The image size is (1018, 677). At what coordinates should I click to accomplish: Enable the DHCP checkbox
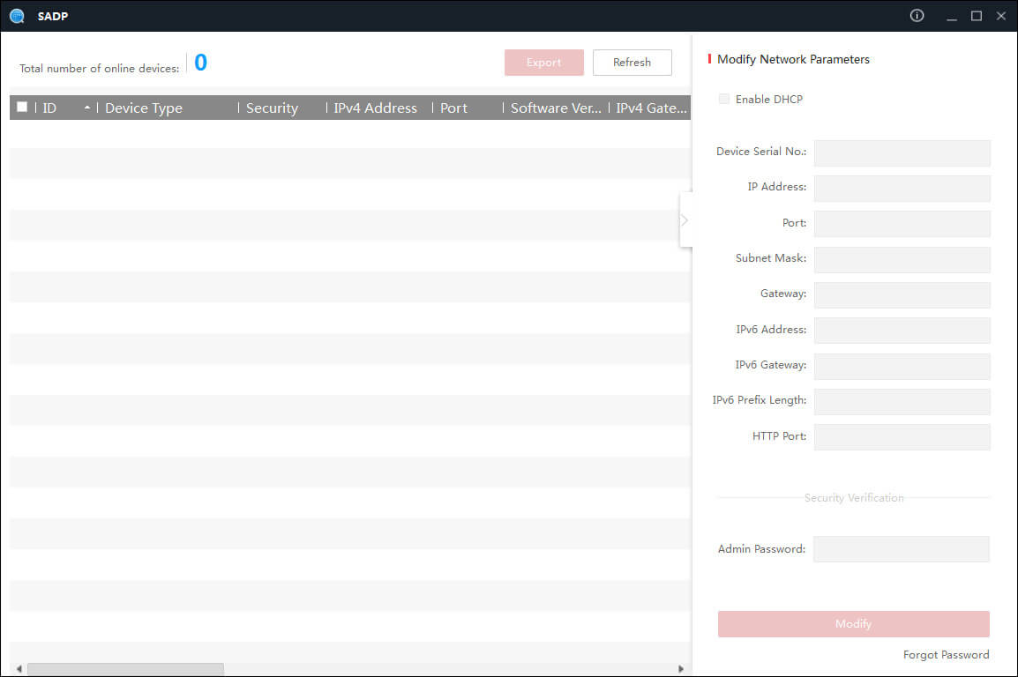[724, 99]
